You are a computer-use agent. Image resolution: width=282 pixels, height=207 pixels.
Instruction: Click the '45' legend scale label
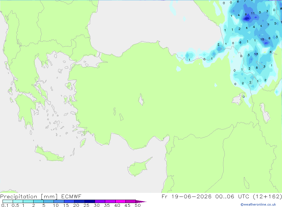coord(127,205)
